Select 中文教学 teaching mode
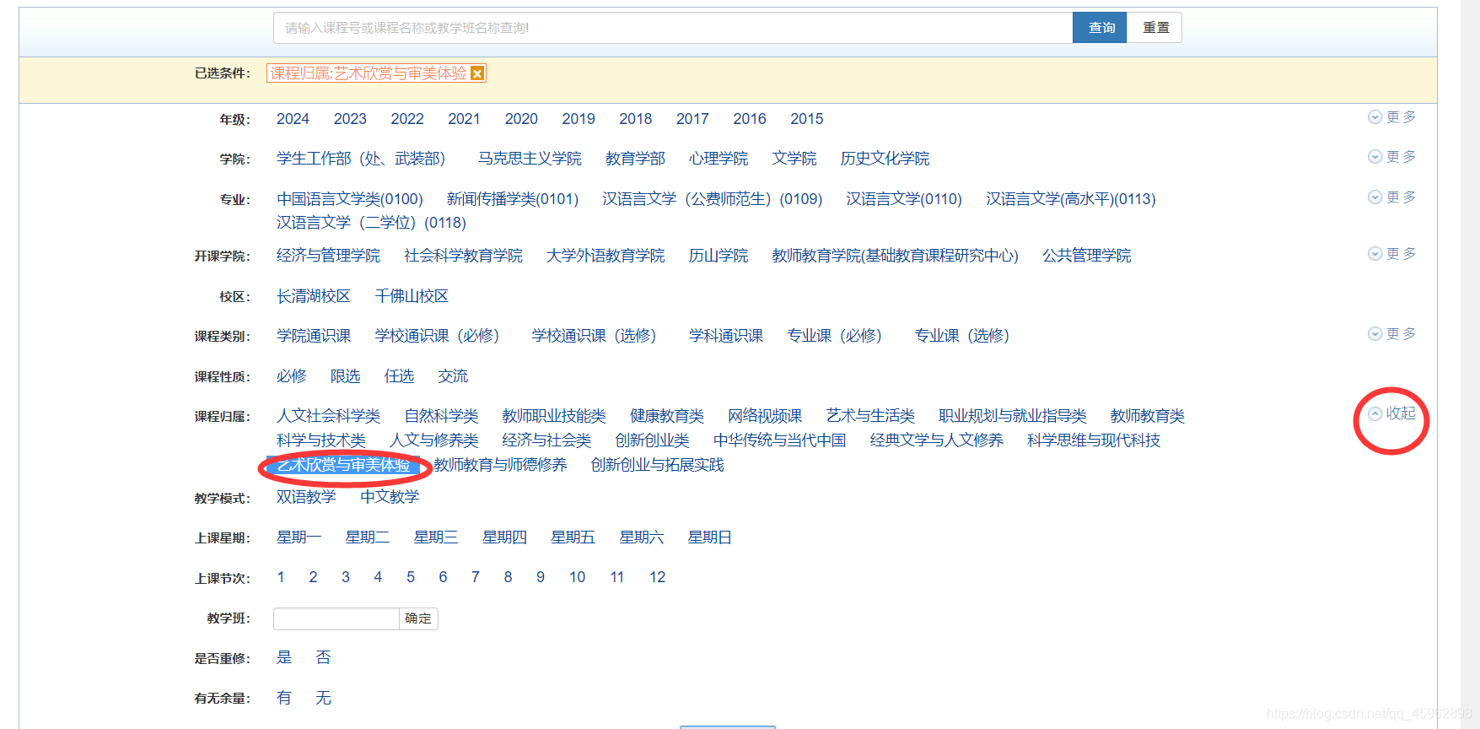 coord(390,497)
